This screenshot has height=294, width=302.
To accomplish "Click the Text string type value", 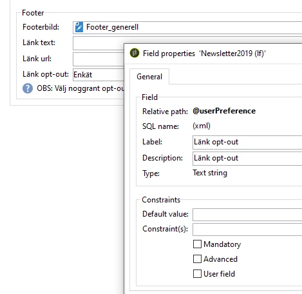I will pos(210,173).
